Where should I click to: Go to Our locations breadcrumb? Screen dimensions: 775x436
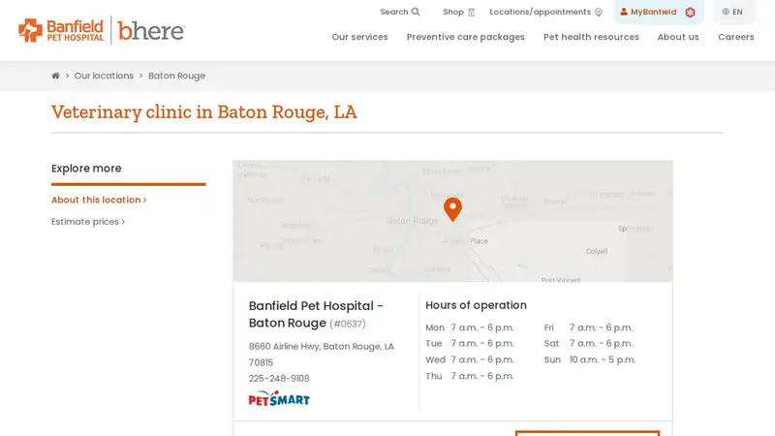[104, 76]
